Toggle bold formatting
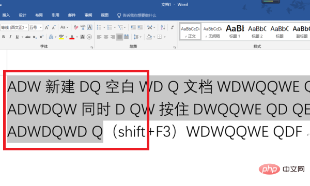 4,37
